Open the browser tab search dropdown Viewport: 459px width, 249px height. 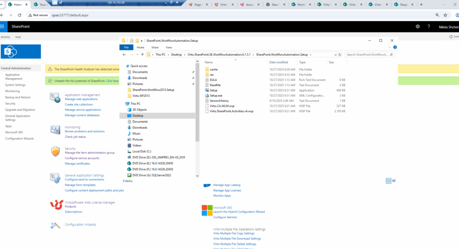pos(1,4)
